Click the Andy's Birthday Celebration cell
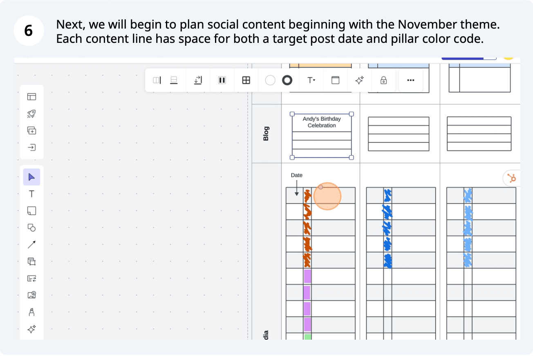This screenshot has height=356, width=533. [x=322, y=122]
